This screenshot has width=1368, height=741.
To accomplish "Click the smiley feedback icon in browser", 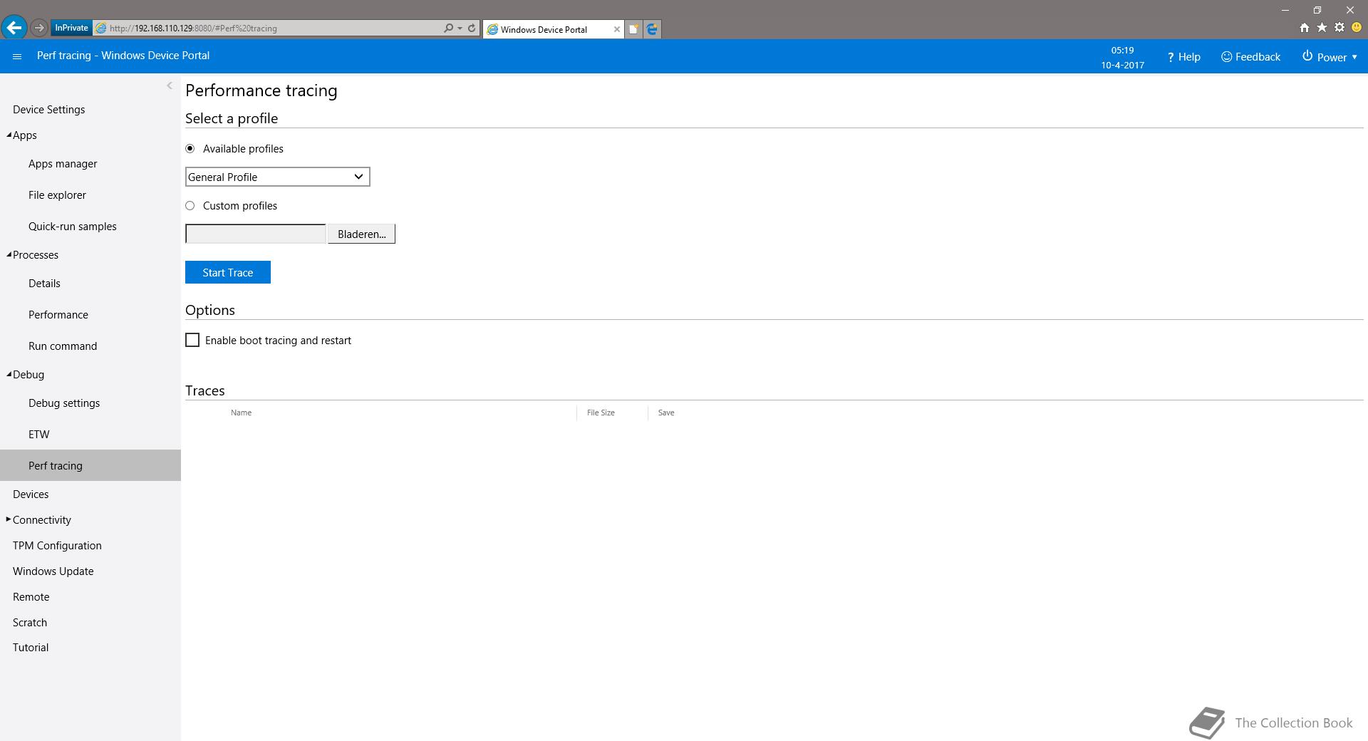I will click(1357, 28).
